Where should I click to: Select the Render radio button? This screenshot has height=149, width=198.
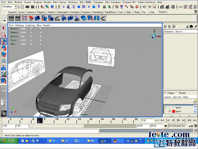coord(177,93)
